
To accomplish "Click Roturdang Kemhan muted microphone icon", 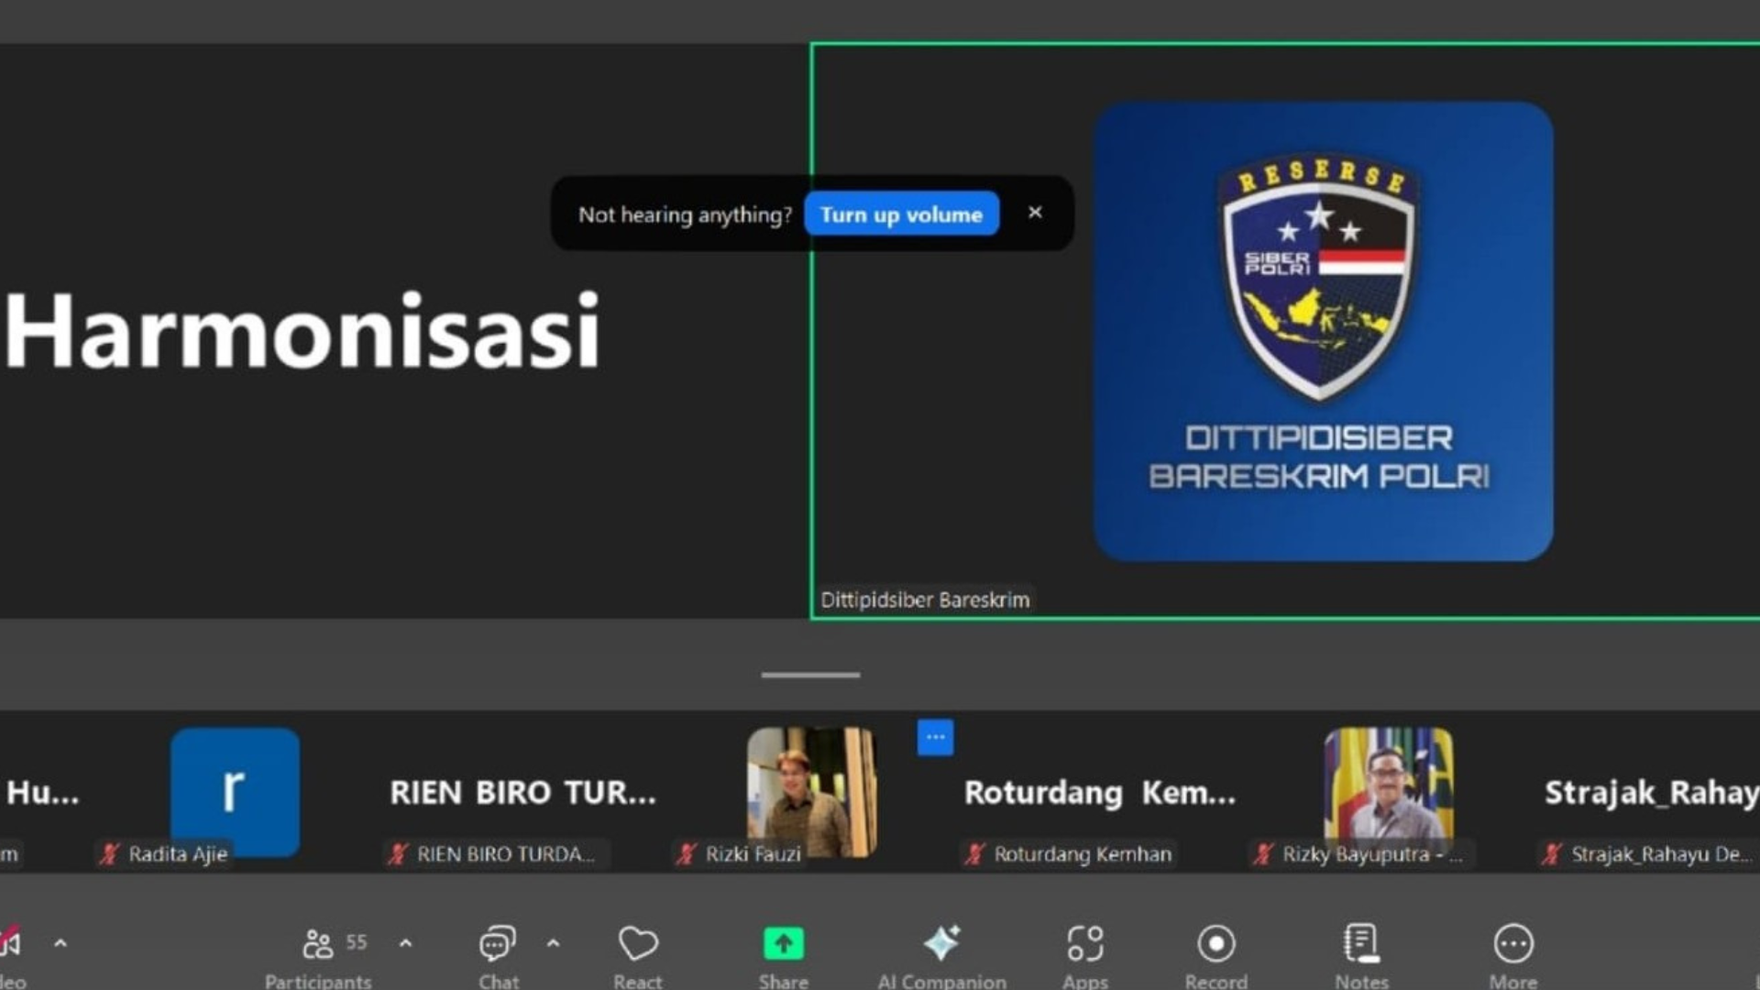I will pos(975,854).
